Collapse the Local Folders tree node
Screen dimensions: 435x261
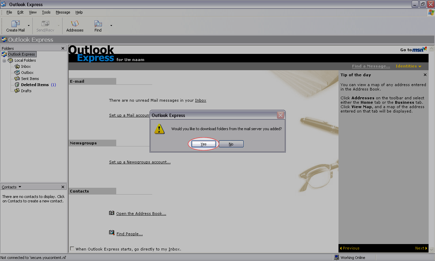tap(4, 61)
